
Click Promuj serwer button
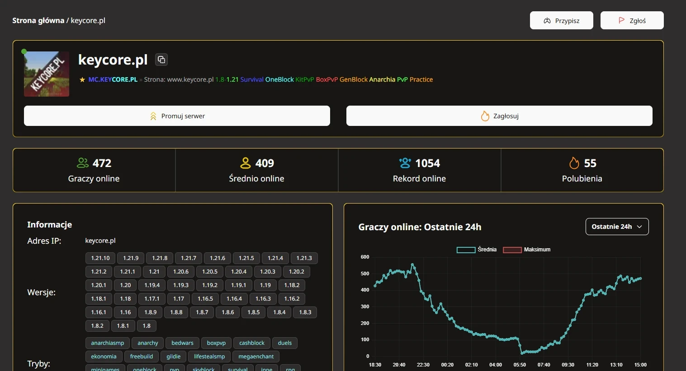177,116
